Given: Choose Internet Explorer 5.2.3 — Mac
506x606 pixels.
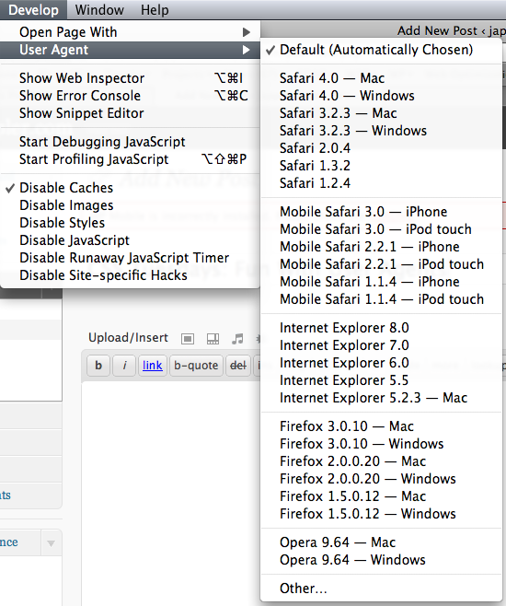Looking at the screenshot, I should point(381,398).
